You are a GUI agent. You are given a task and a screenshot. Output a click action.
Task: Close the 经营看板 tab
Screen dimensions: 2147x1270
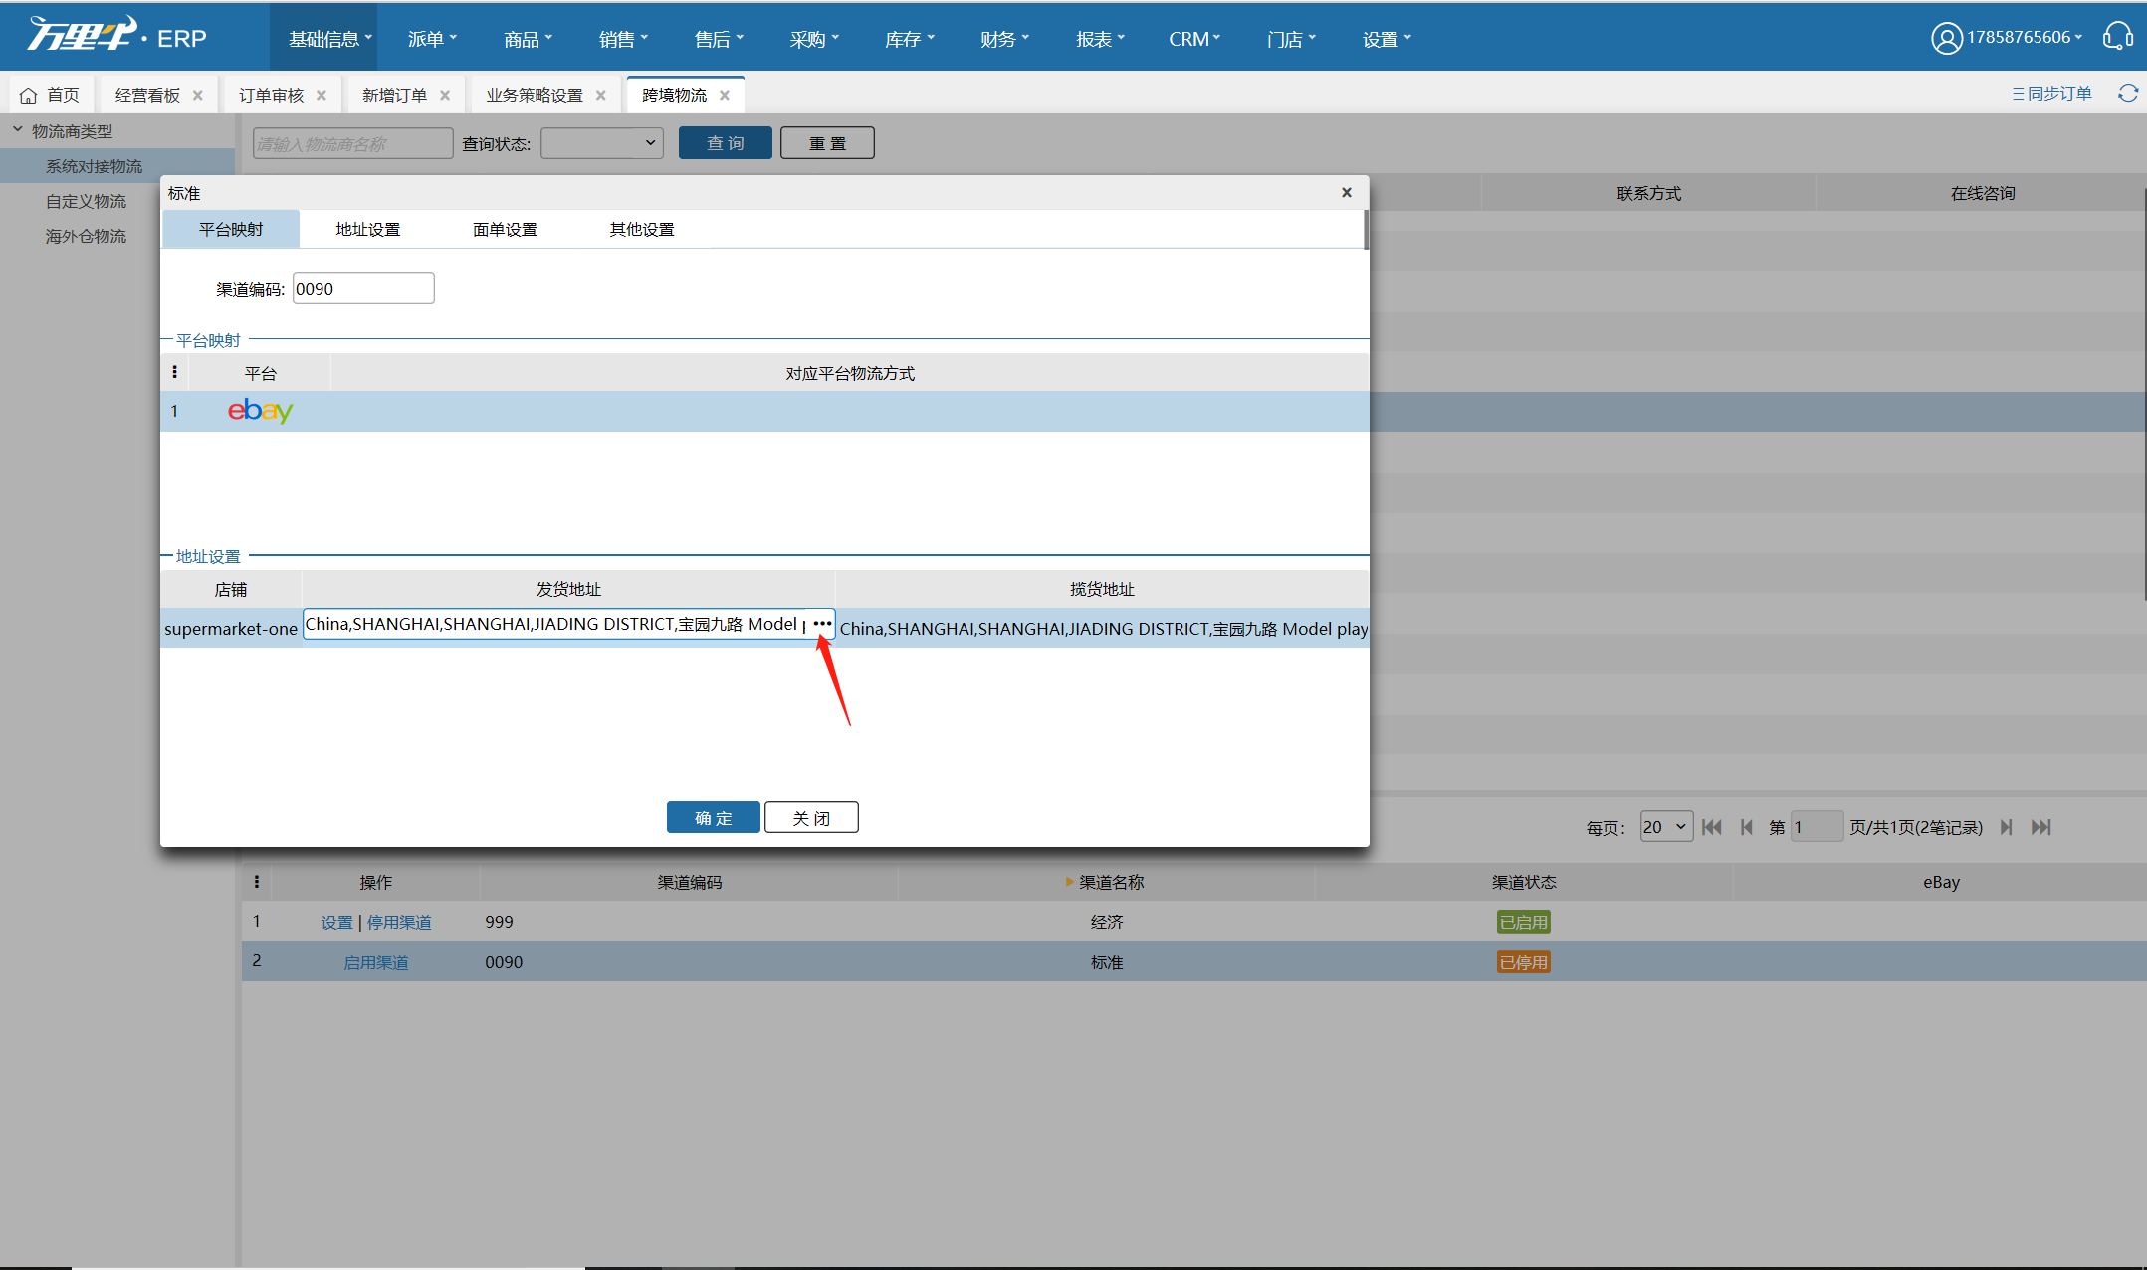pyautogui.click(x=198, y=95)
